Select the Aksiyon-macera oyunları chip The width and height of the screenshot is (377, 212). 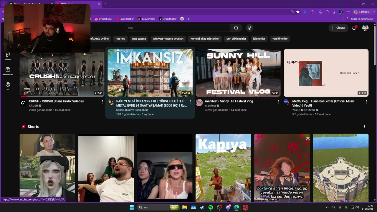(x=168, y=39)
